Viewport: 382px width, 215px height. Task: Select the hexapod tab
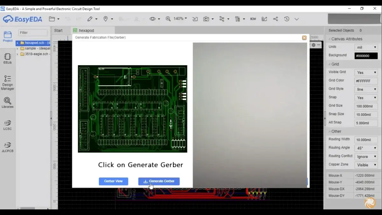[86, 31]
